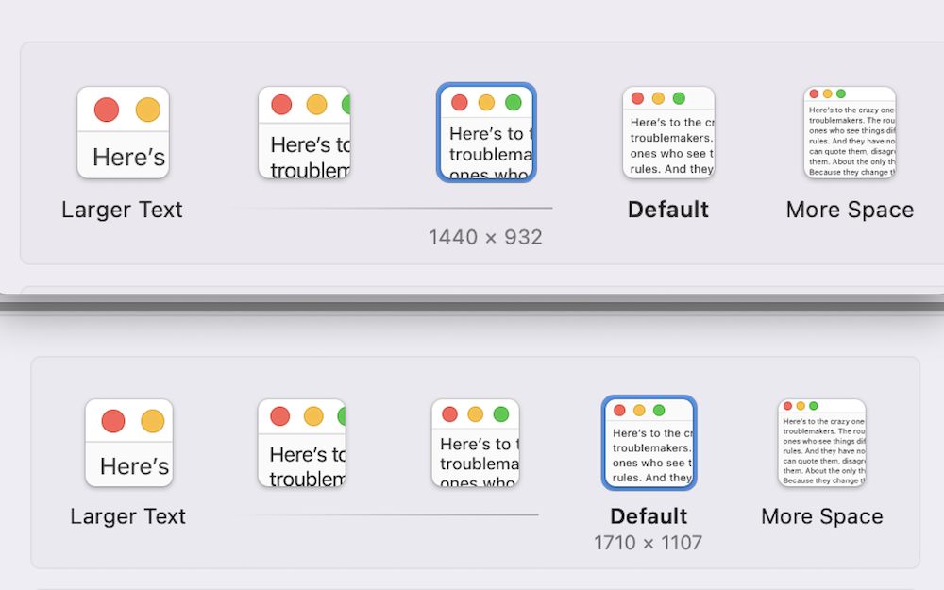Select the Larger Text thumbnail in upper panel
Viewport: 944px width, 590px height.
pyautogui.click(x=123, y=132)
